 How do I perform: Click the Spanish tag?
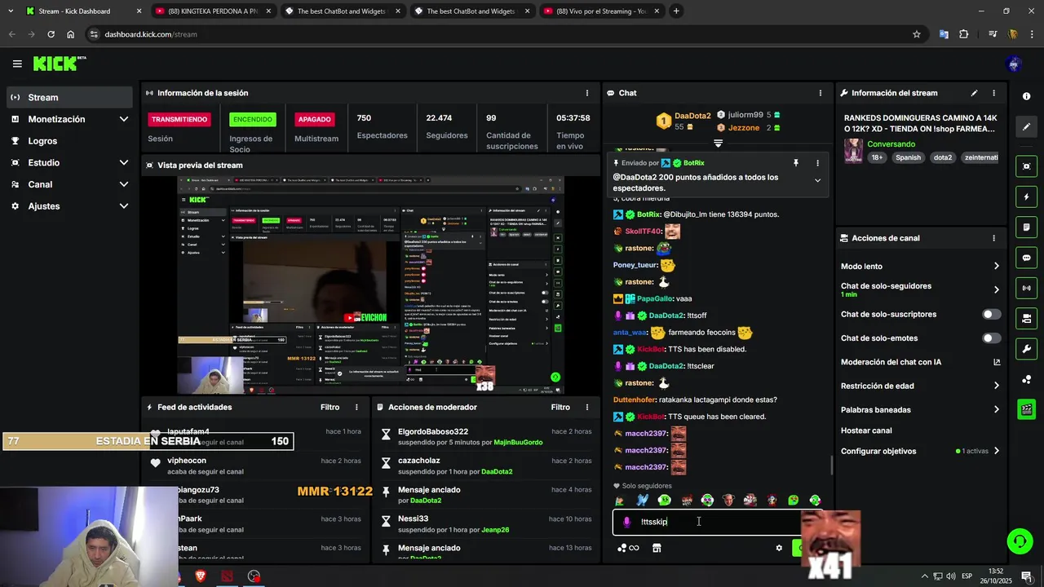pyautogui.click(x=908, y=157)
